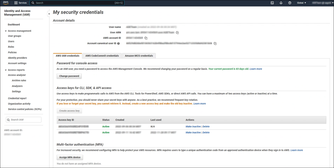Click the Search IAM field
The width and height of the screenshot is (334, 168).
tap(24, 119)
